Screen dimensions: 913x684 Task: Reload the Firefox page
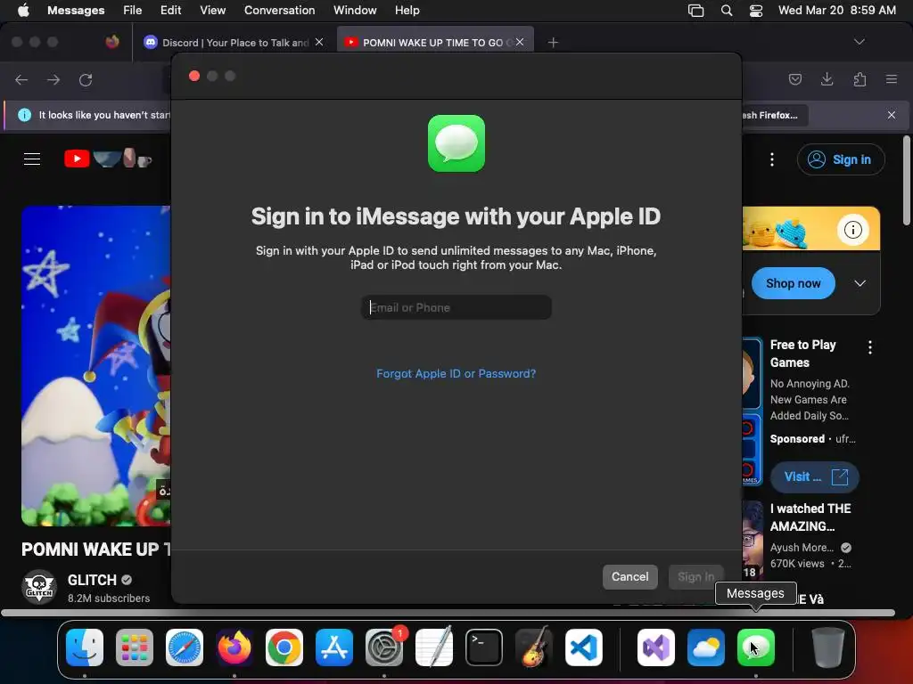tap(86, 79)
